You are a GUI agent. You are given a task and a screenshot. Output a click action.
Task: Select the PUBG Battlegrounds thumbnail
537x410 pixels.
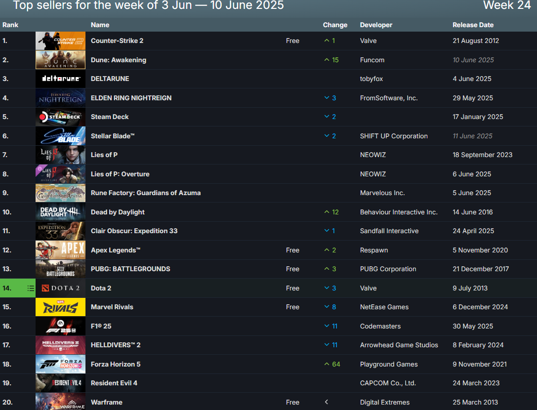click(61, 269)
